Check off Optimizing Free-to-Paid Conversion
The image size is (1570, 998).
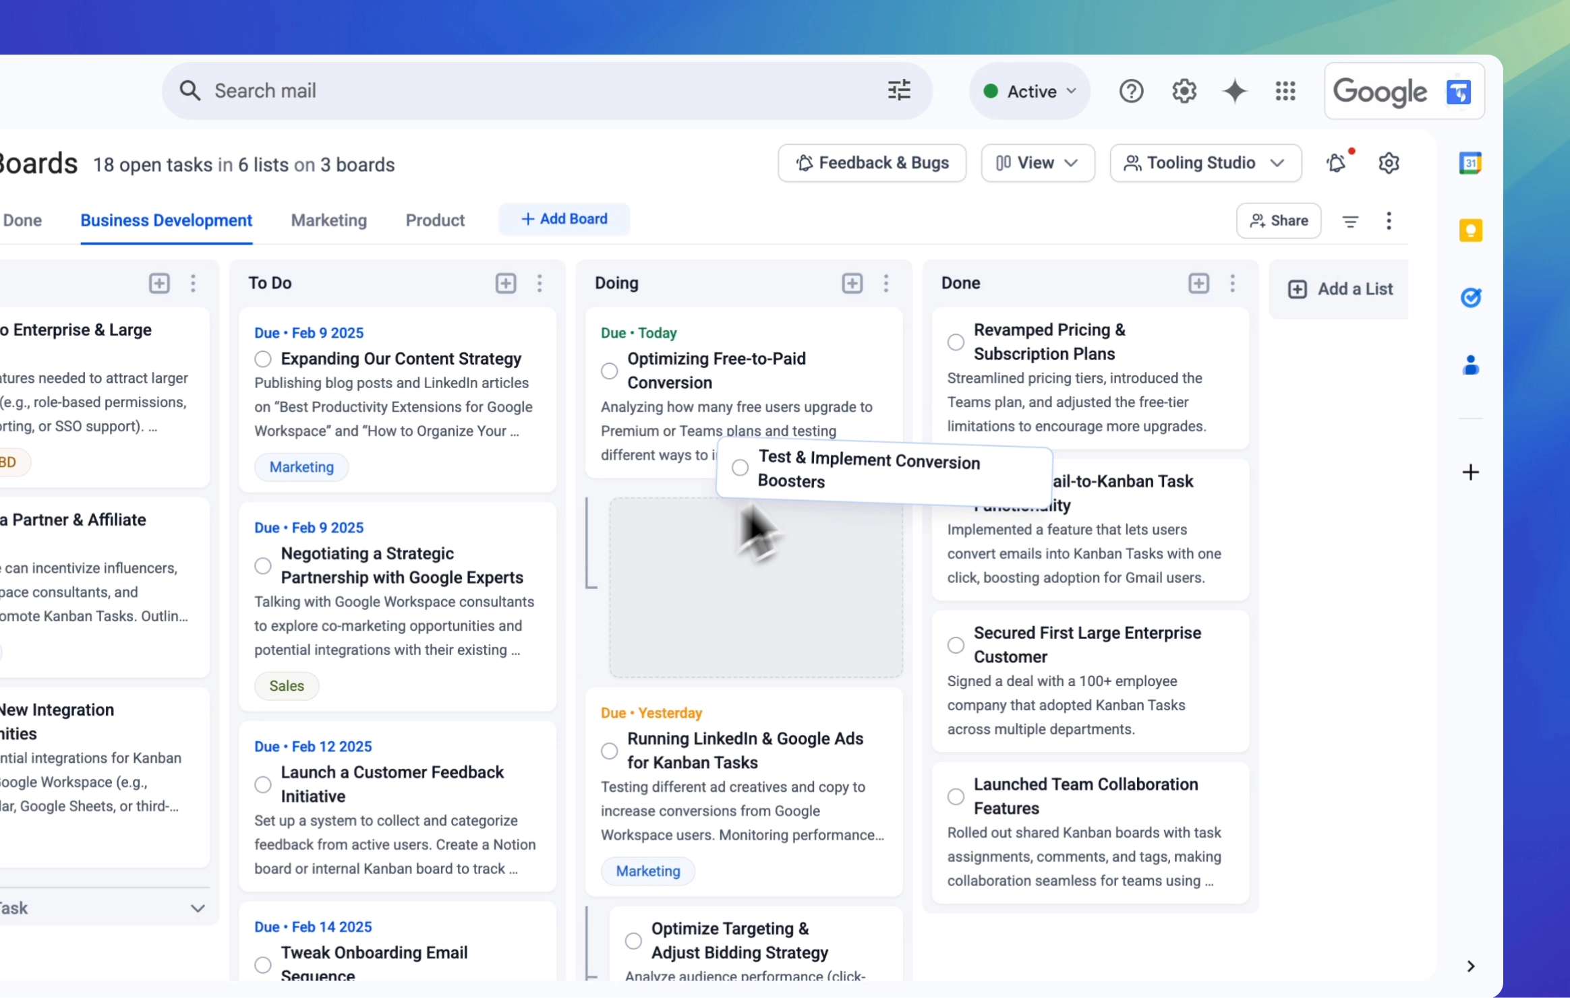pyautogui.click(x=608, y=371)
